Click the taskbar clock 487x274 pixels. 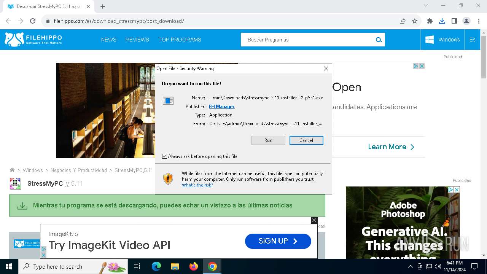[454, 266]
